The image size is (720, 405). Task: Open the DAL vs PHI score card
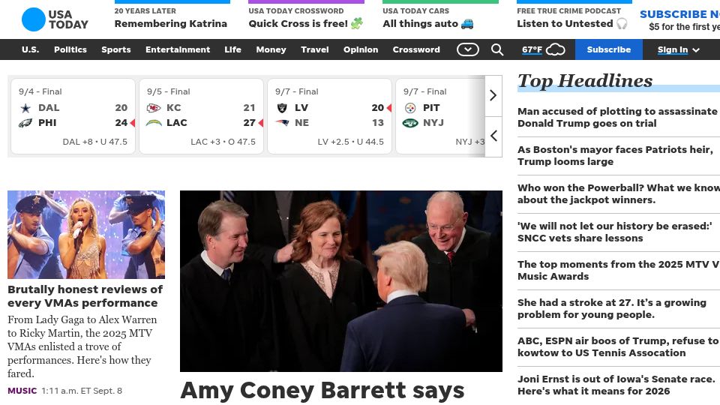(x=73, y=116)
